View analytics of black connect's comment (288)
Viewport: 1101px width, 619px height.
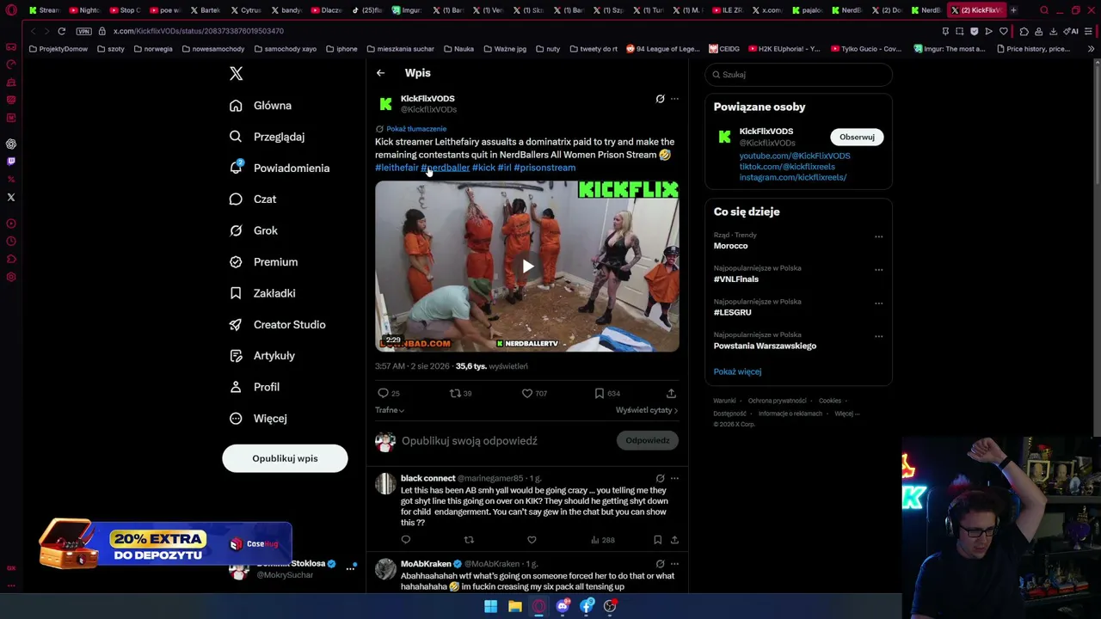[602, 540]
